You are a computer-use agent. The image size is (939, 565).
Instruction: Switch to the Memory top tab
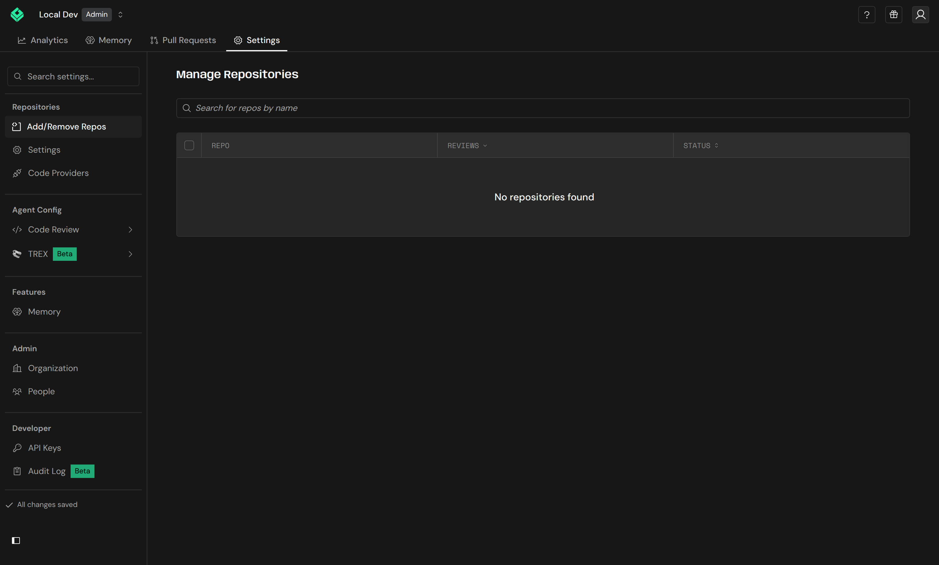point(109,40)
